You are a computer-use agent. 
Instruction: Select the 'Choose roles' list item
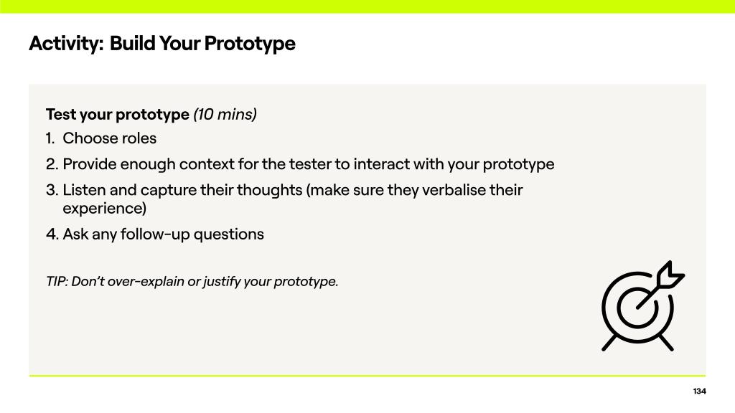[x=109, y=138]
